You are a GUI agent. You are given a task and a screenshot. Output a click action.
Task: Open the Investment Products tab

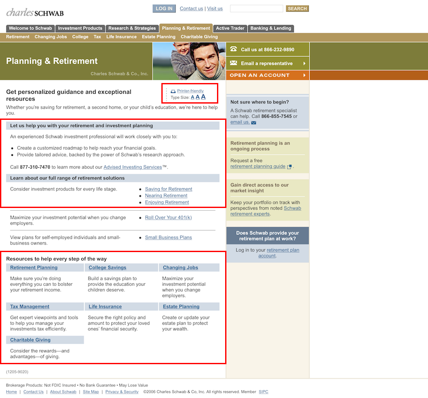80,28
